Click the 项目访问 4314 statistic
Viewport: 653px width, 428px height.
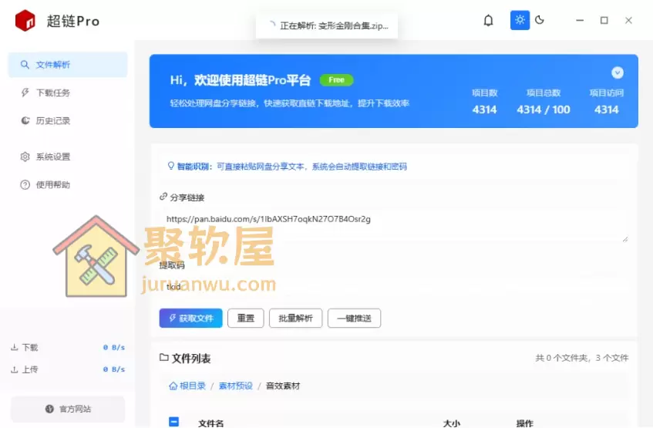[606, 102]
